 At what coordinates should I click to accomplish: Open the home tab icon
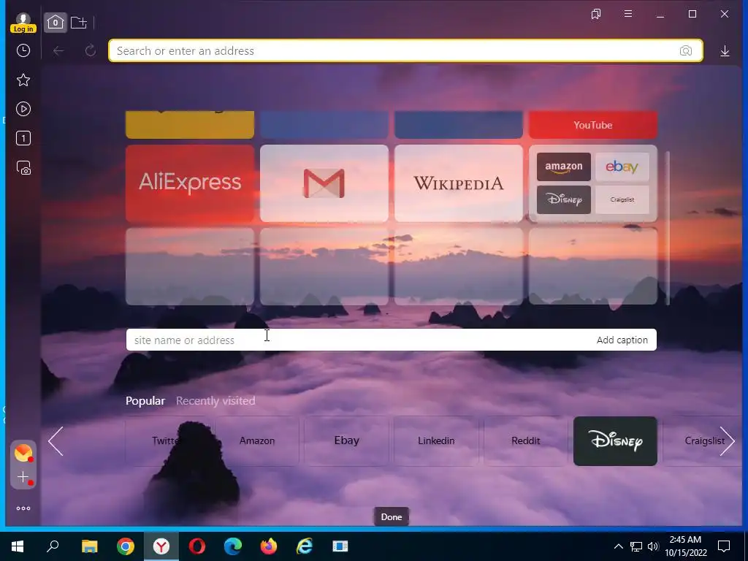tap(56, 23)
